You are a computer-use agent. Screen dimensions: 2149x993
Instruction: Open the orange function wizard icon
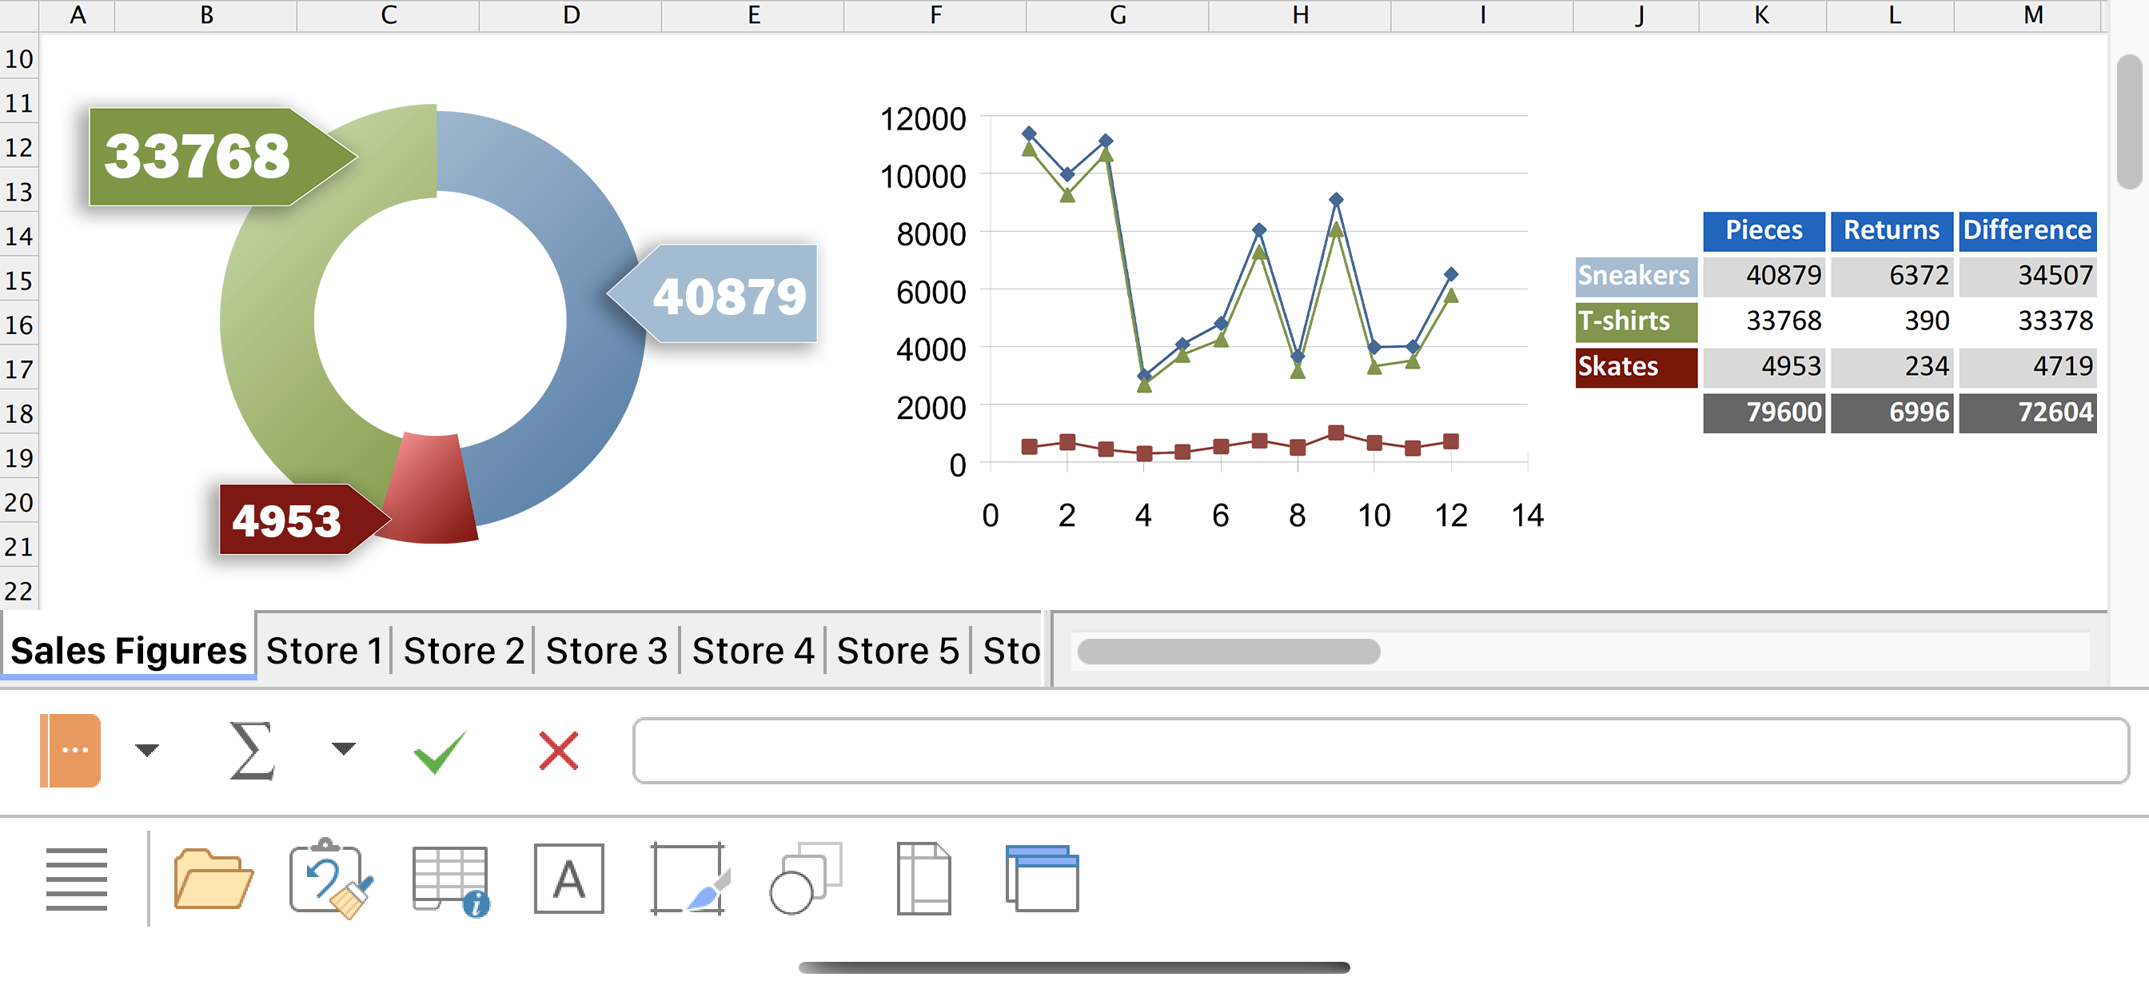(70, 750)
